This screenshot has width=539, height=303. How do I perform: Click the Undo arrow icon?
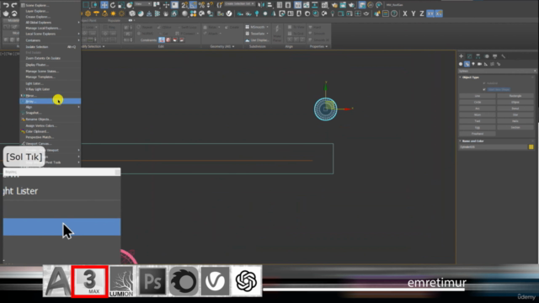pos(6,5)
